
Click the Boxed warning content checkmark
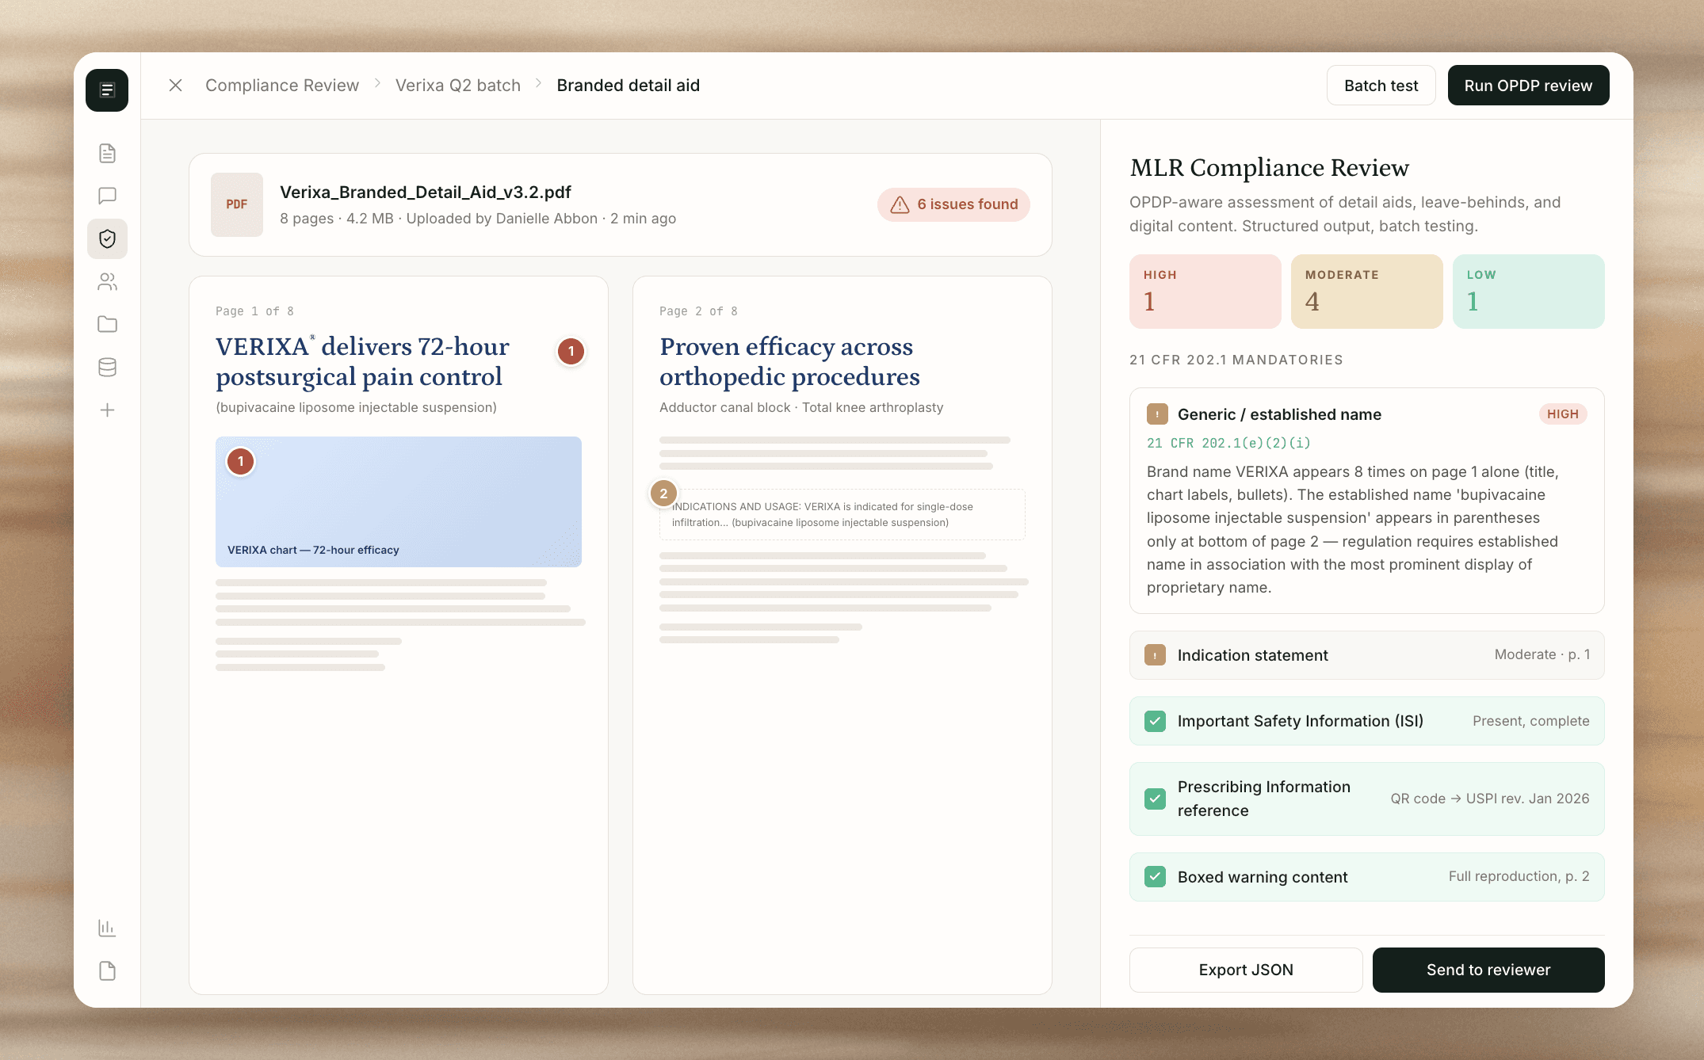click(x=1155, y=876)
